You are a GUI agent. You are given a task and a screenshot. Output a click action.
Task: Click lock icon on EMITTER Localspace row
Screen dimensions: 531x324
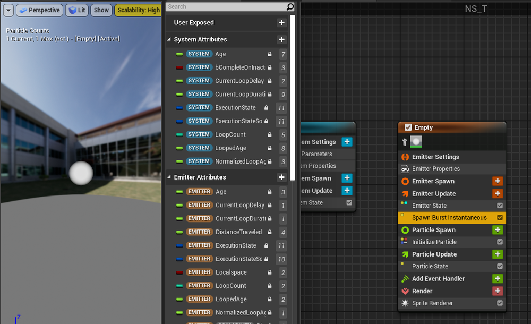(x=270, y=272)
